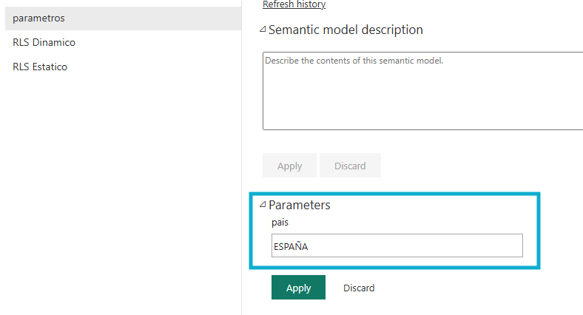Screen dimensions: 583x315
Task: Click blank sidebar space below RLS Estatico
Action: 118,185
